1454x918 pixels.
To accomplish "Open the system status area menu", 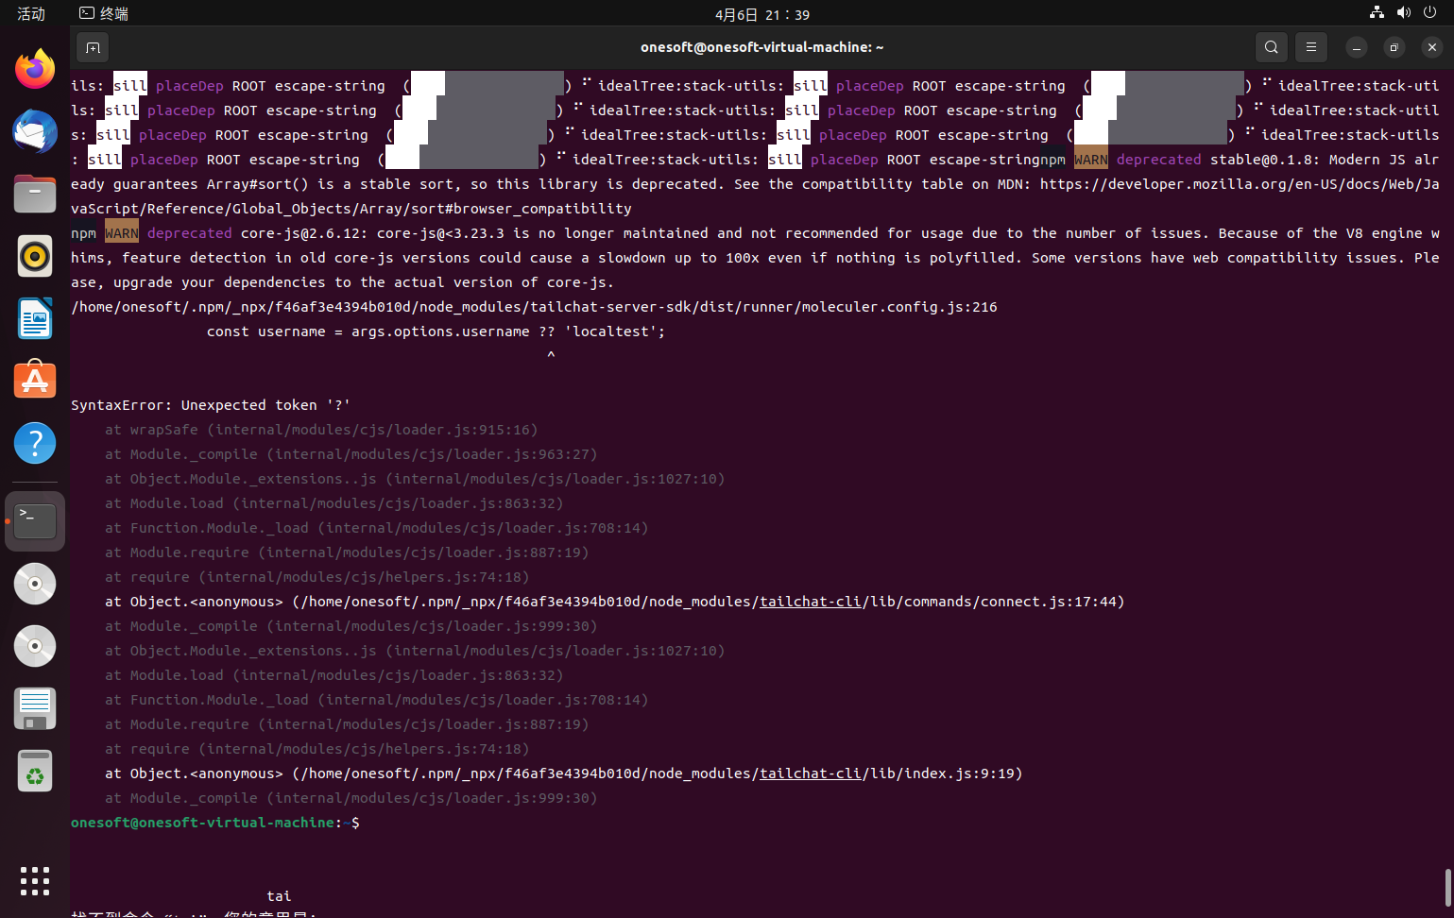I will click(1402, 13).
